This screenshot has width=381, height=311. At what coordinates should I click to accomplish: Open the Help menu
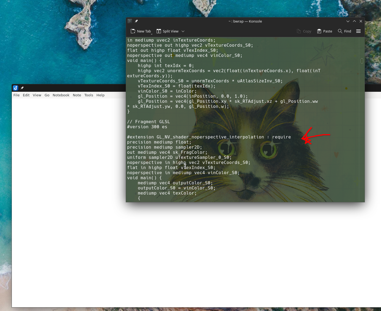100,95
